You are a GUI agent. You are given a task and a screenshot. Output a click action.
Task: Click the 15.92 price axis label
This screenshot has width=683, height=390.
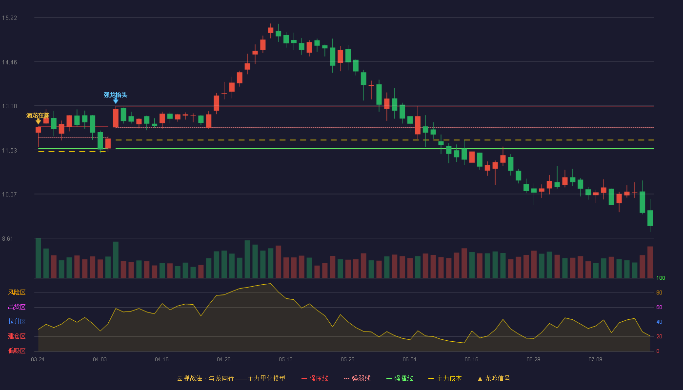[9, 18]
